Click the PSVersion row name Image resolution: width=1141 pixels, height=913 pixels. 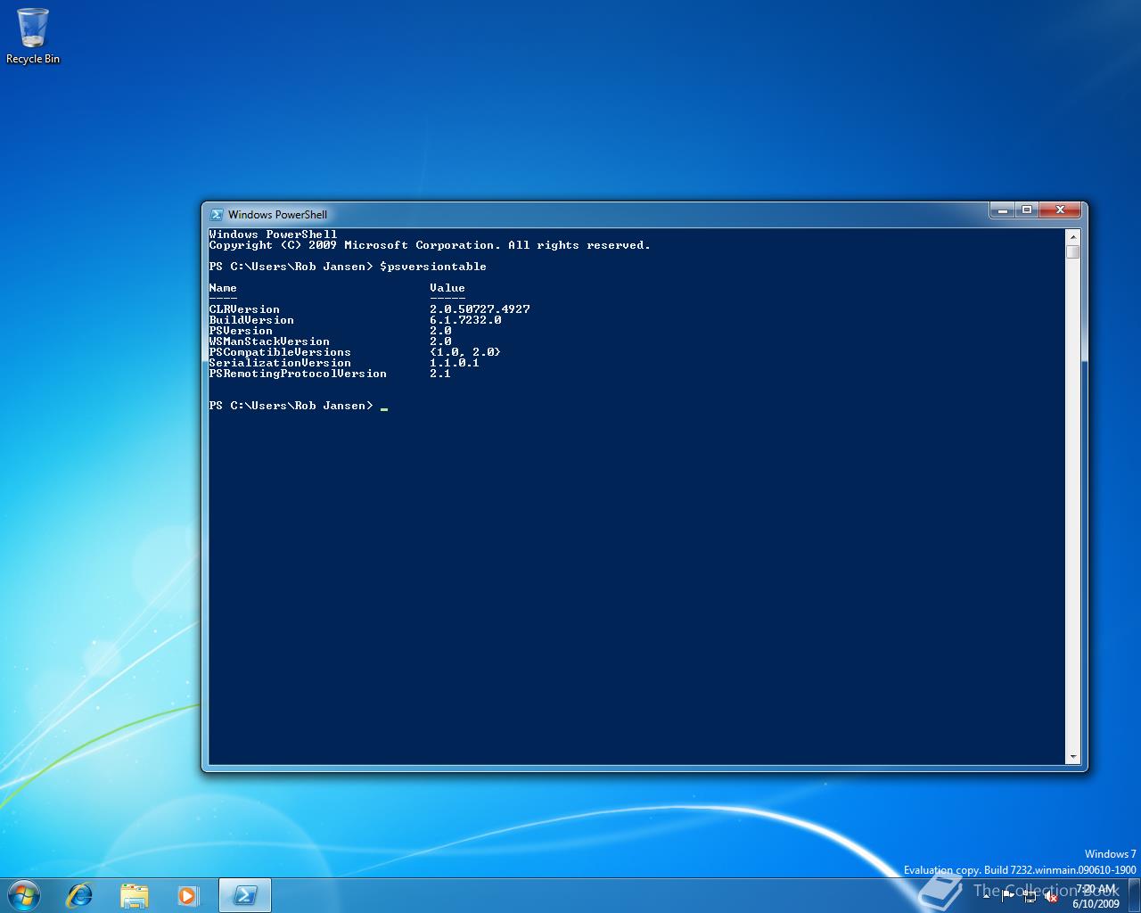[241, 331]
